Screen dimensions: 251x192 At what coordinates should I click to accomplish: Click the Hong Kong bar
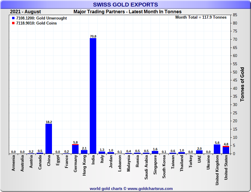click(84, 152)
